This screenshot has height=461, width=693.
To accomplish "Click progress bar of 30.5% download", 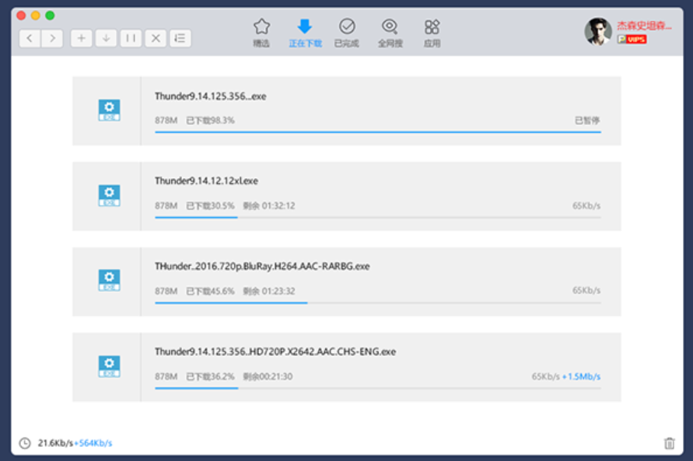I will coord(378,217).
